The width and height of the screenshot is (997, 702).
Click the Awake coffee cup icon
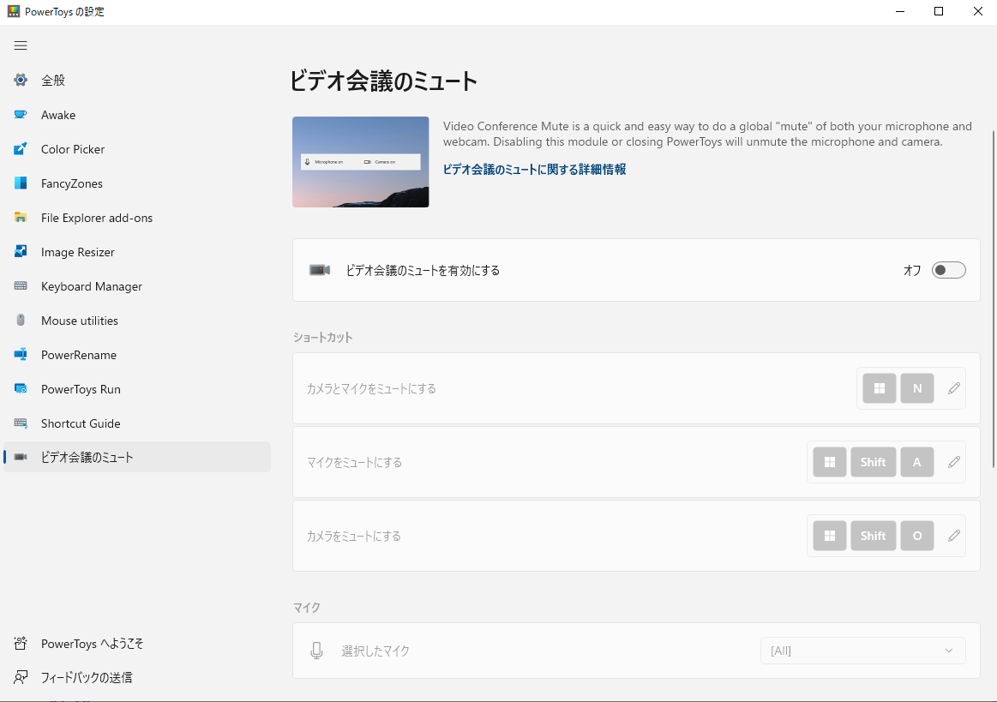pos(21,115)
